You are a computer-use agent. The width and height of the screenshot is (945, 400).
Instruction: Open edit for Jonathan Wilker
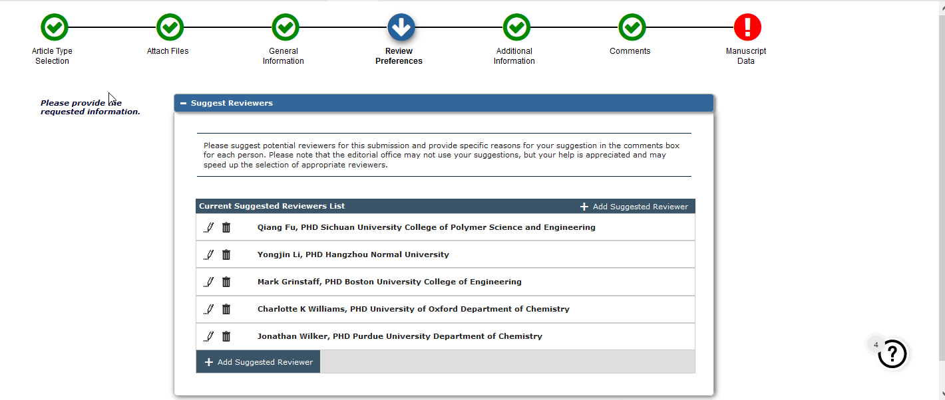[209, 336]
